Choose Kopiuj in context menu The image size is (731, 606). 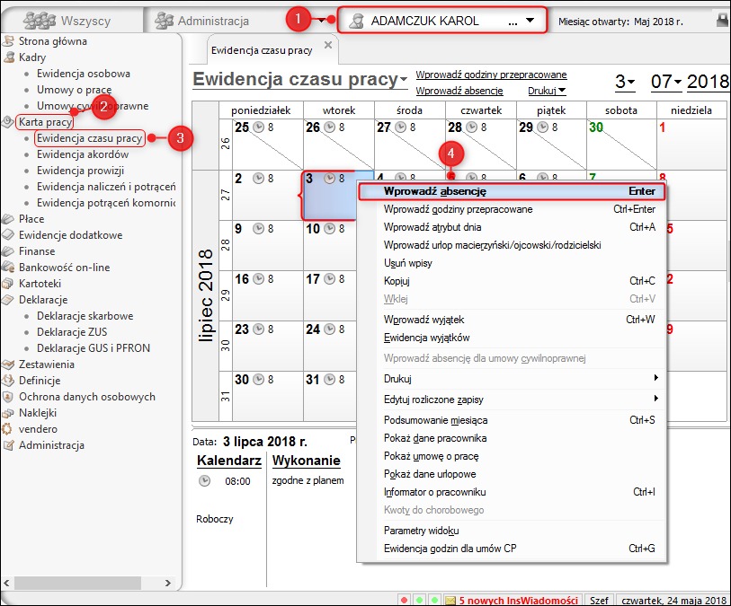click(512, 281)
